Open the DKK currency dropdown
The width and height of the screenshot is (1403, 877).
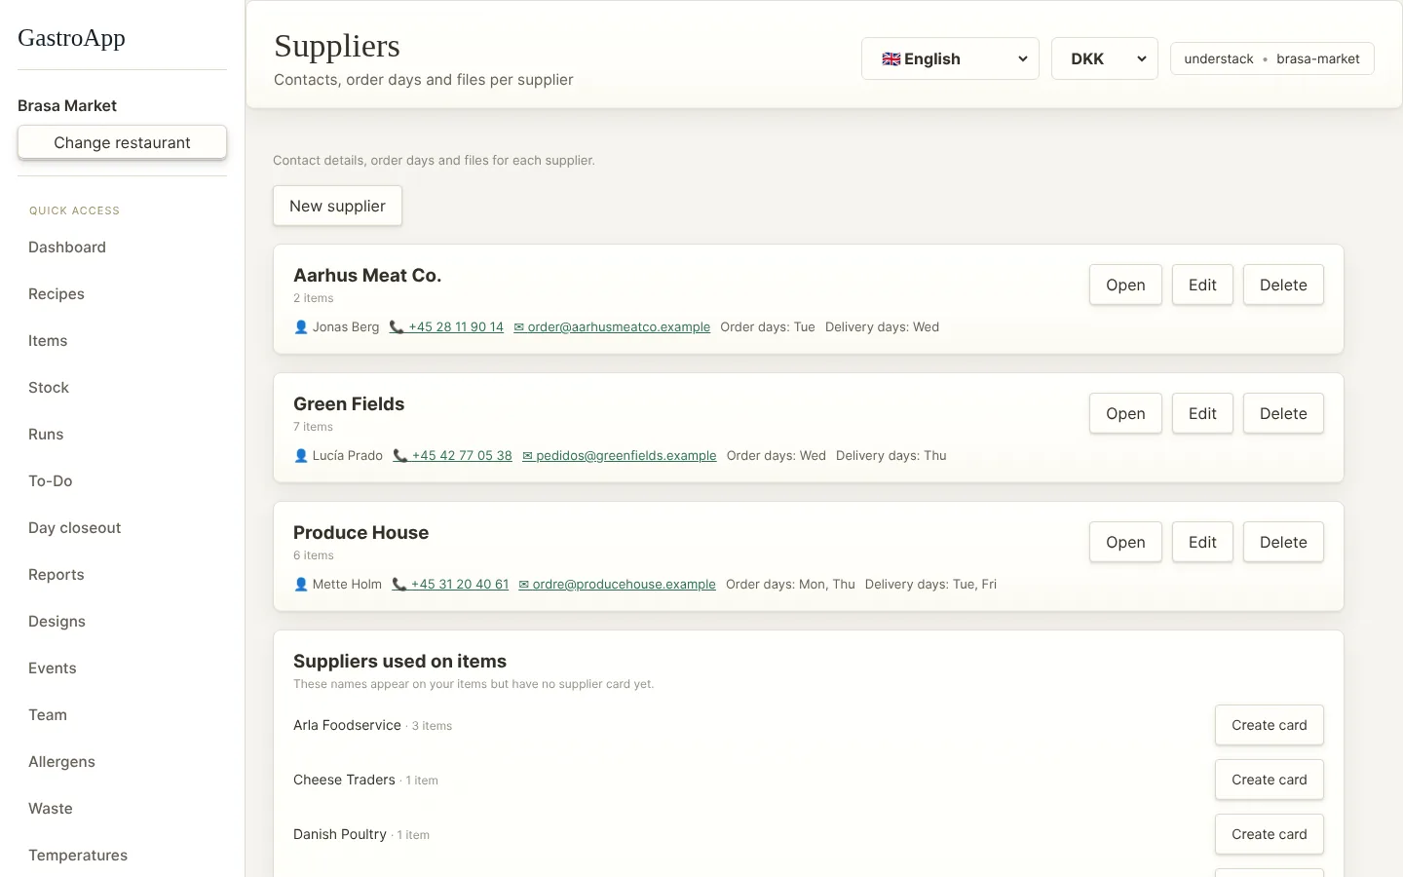[x=1105, y=58]
